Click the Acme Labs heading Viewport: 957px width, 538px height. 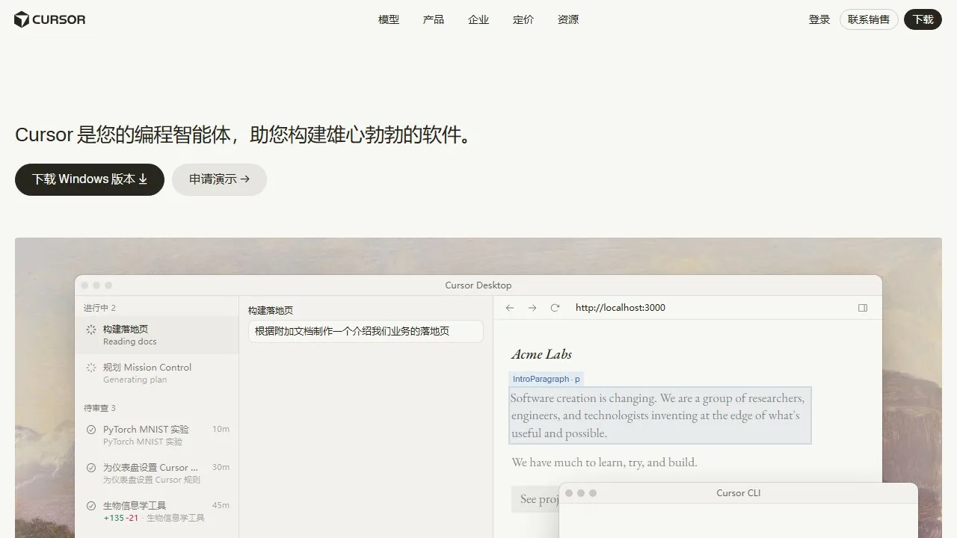[541, 354]
